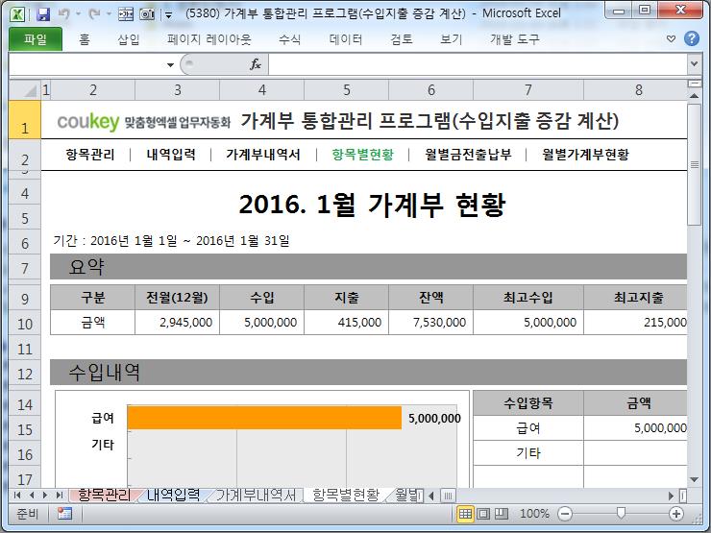Switch to Normal view button
711x533 pixels.
(x=465, y=514)
